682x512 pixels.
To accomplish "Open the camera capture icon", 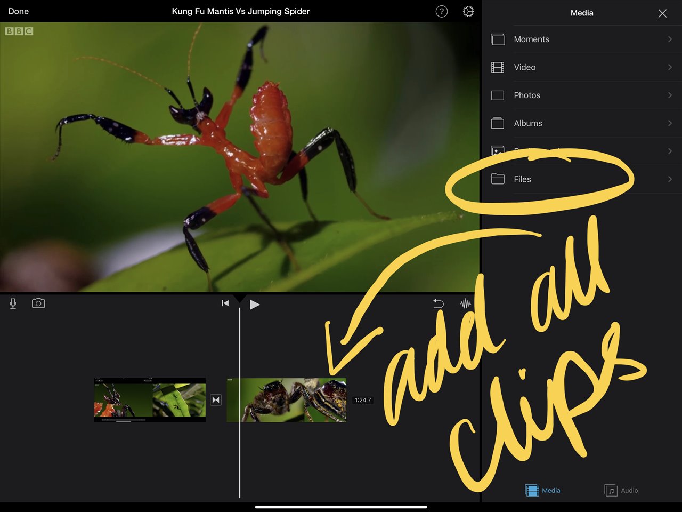I will tap(38, 303).
